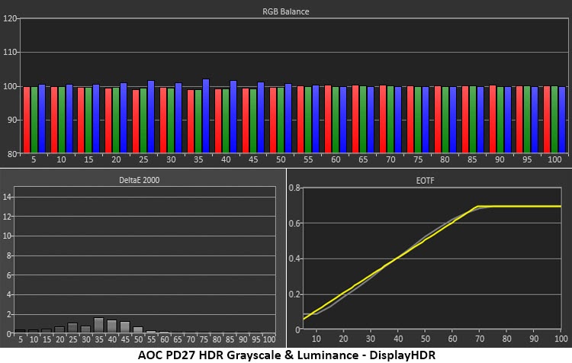Click the 75 label under DeltaE chart
Viewport: 572px width, 363px height.
point(204,339)
